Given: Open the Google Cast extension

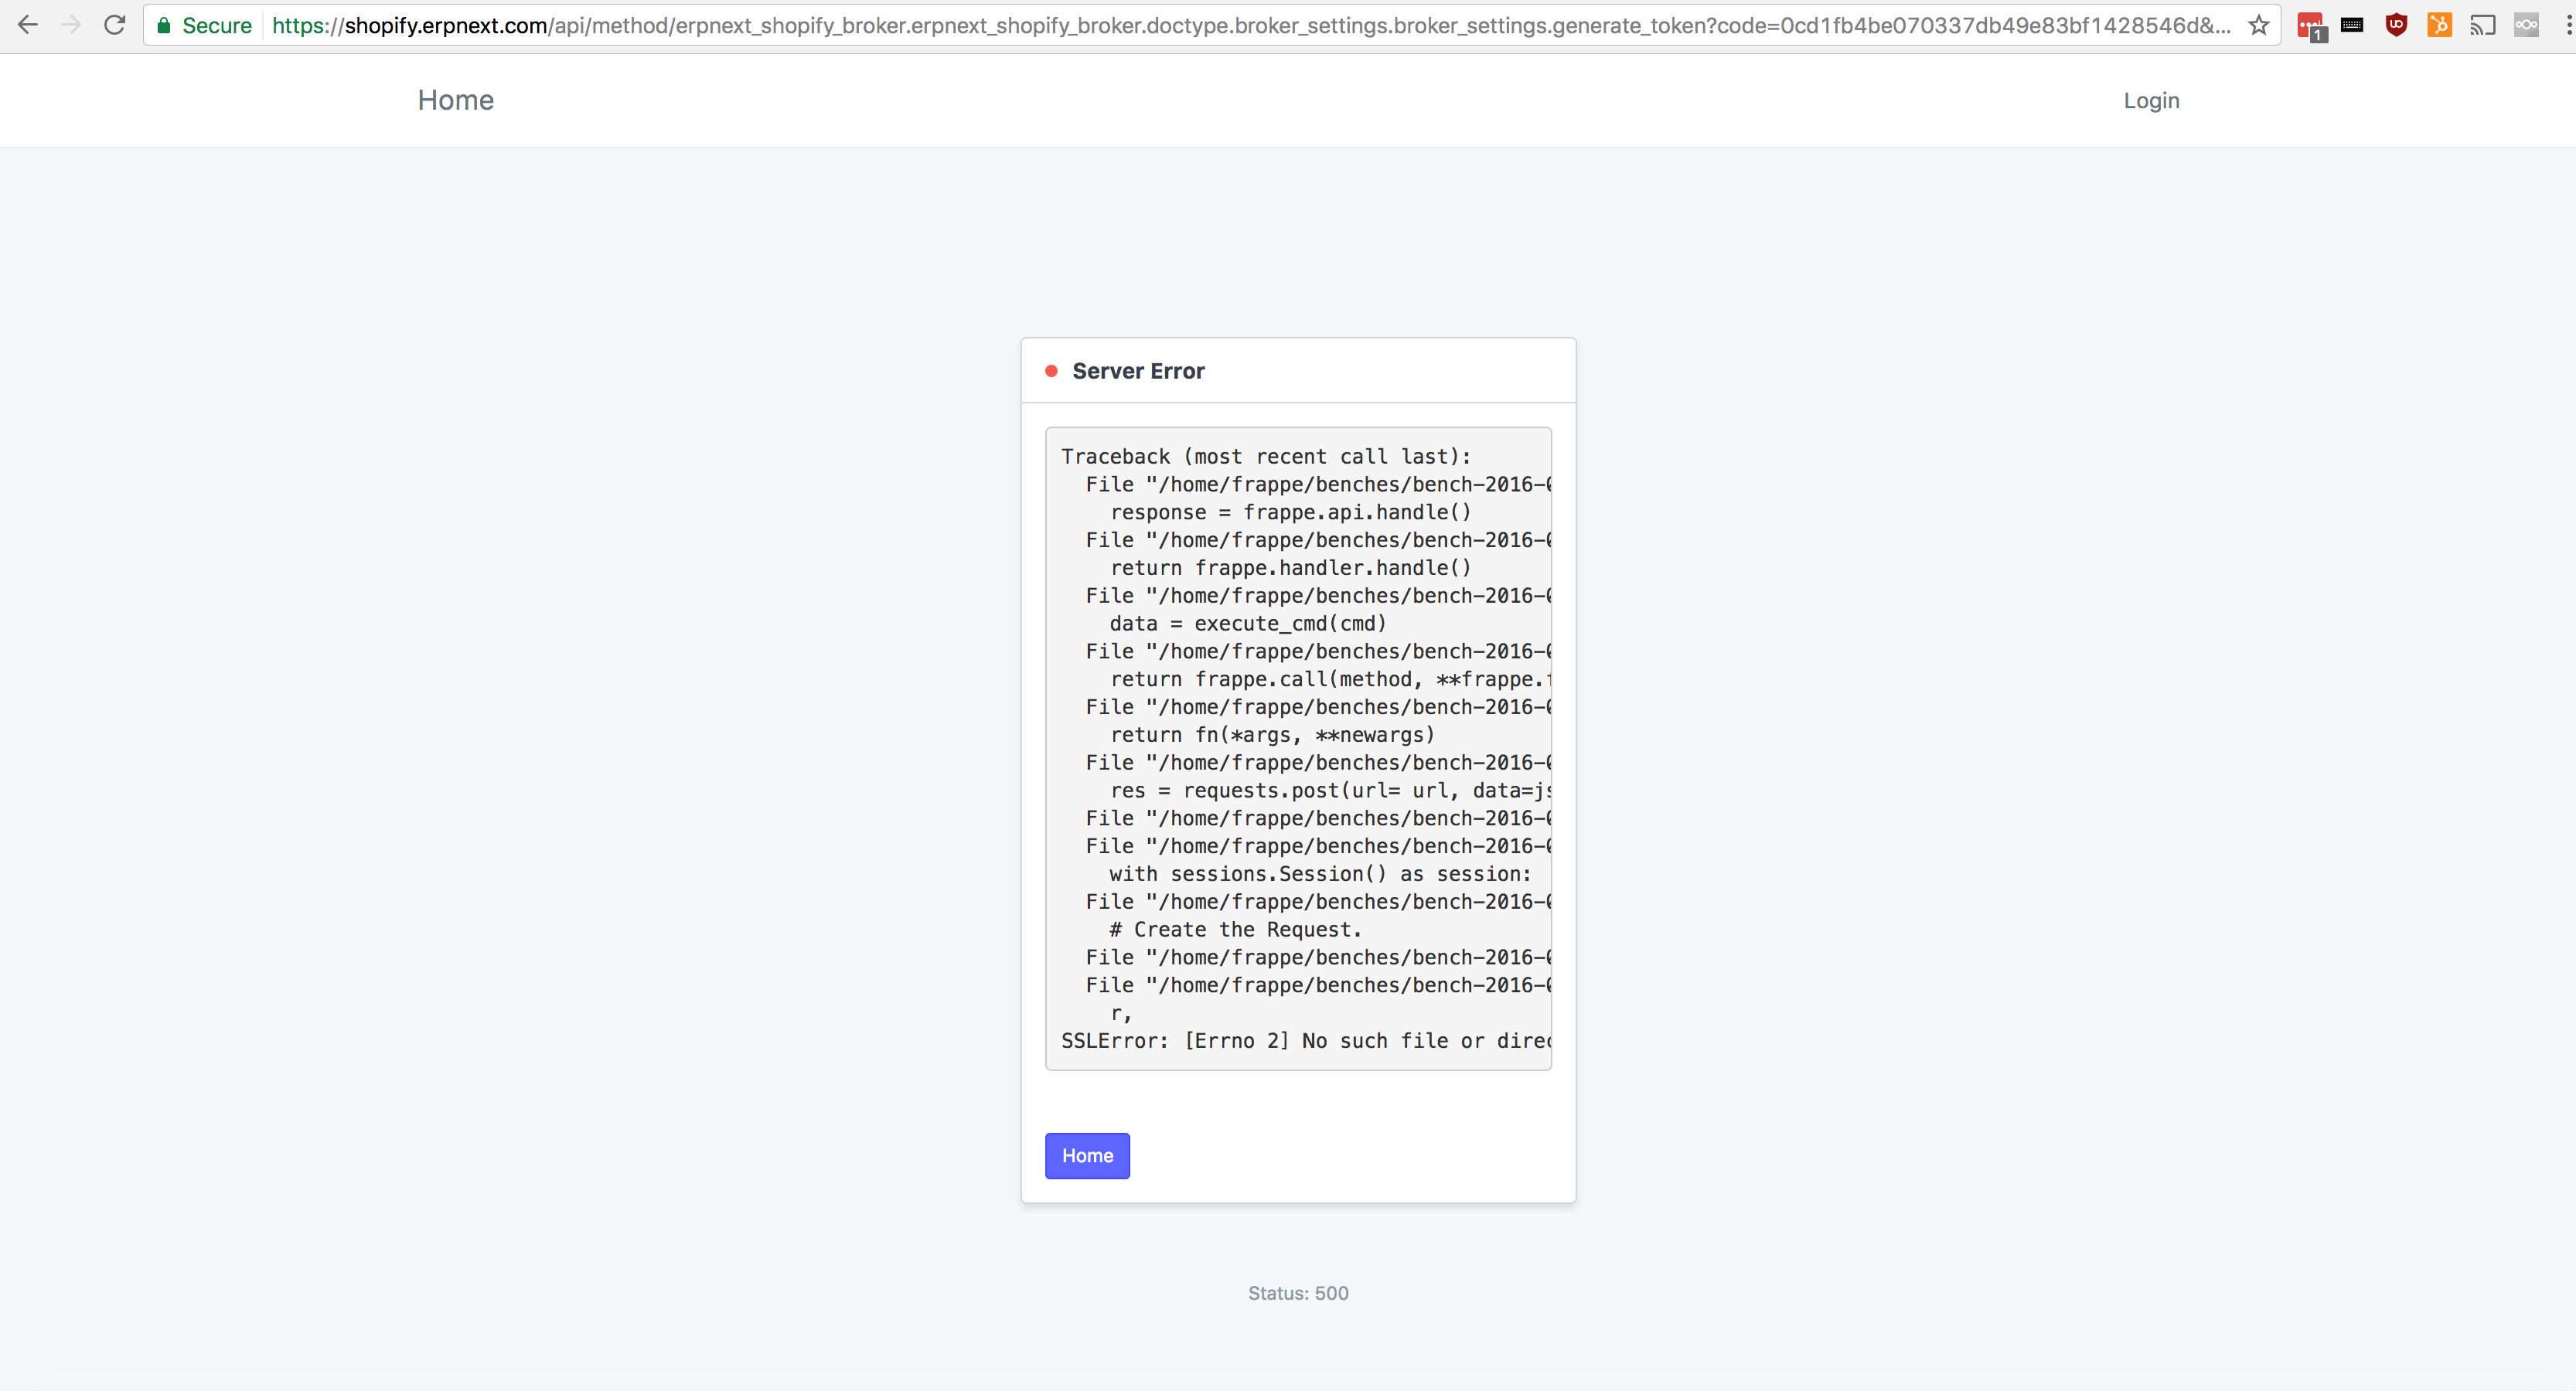Looking at the screenshot, I should (x=2482, y=25).
